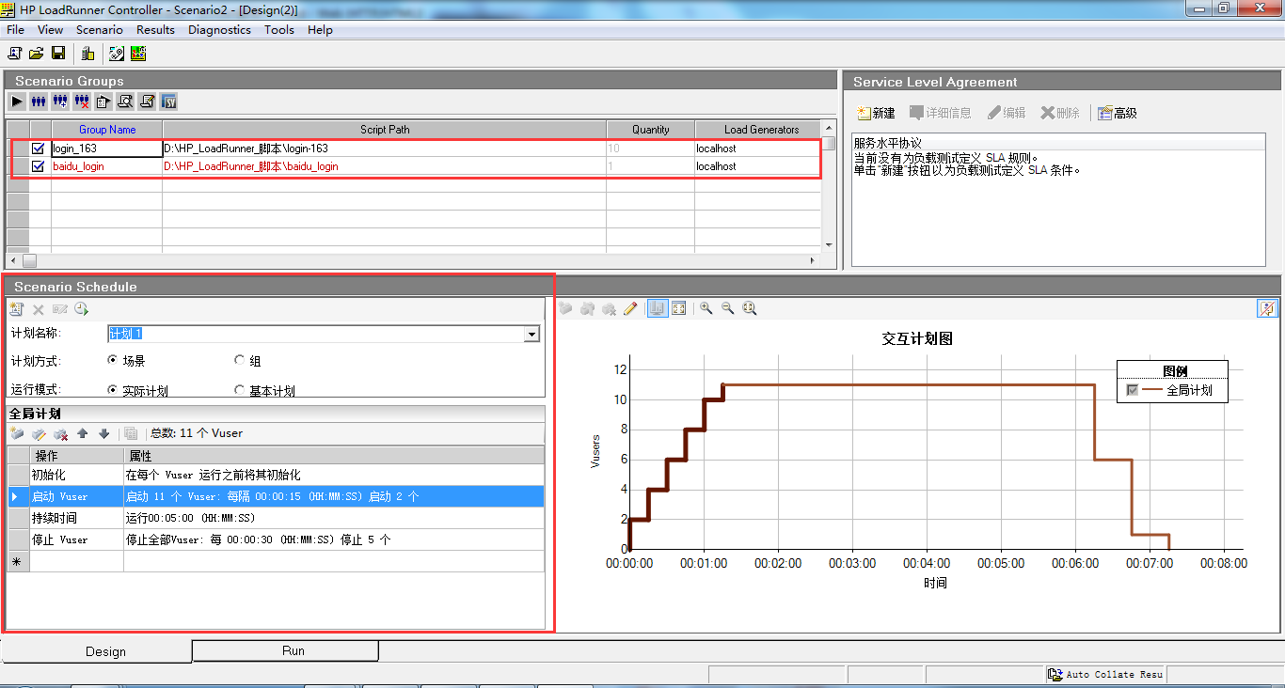
Task: Select the 基本计划 run mode
Action: tap(239, 390)
